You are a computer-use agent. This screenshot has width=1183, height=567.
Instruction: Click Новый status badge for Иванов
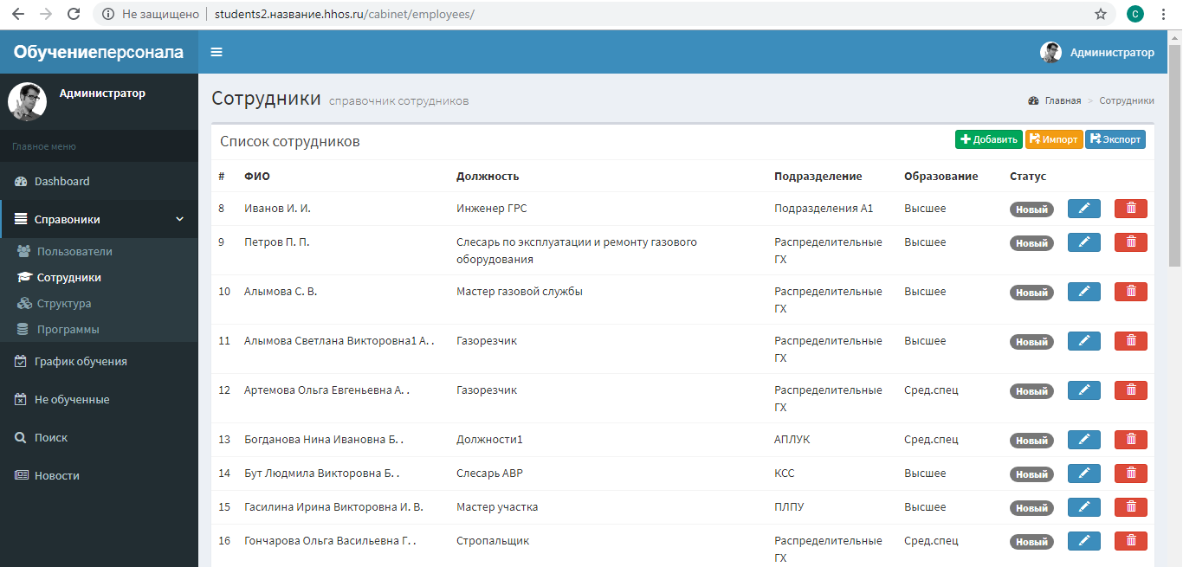(1031, 209)
